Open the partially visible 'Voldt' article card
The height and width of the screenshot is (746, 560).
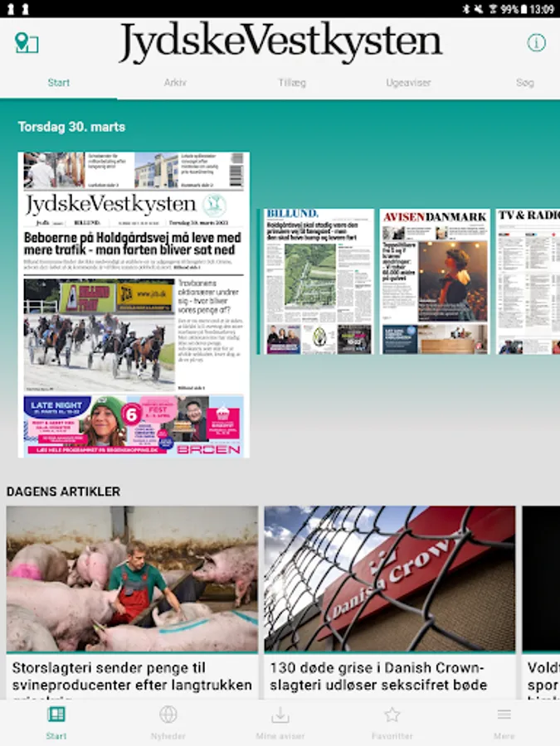pyautogui.click(x=542, y=603)
